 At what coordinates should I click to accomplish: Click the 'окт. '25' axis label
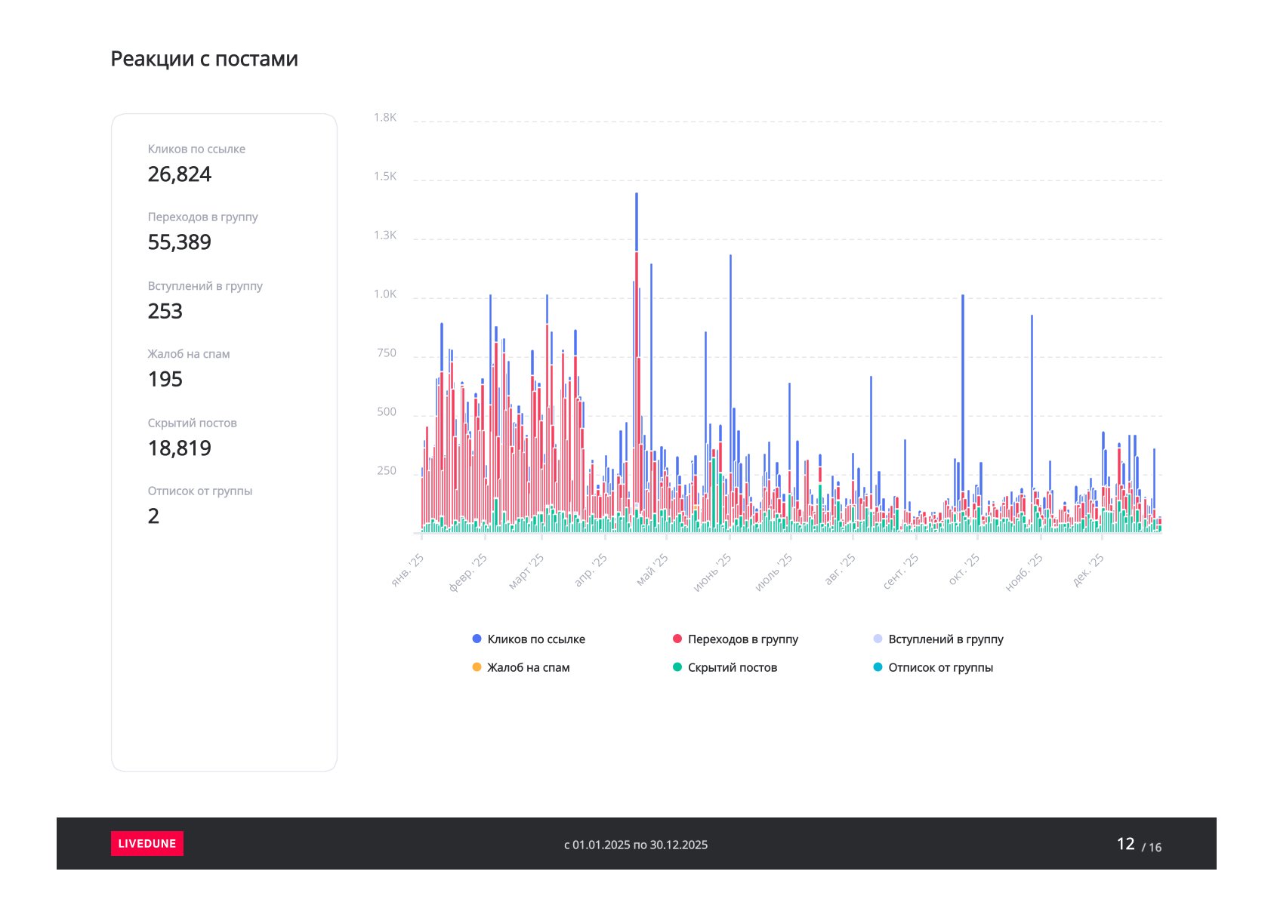point(964,570)
